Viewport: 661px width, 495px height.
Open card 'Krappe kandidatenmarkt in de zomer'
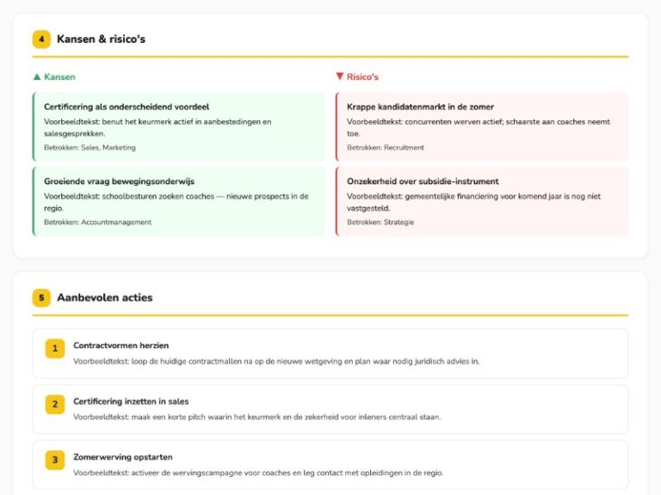(482, 126)
